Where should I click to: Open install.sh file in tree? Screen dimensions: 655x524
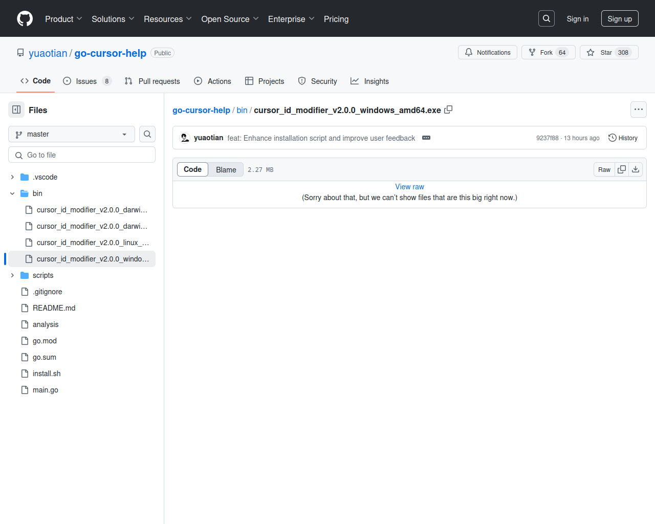pos(82,374)
